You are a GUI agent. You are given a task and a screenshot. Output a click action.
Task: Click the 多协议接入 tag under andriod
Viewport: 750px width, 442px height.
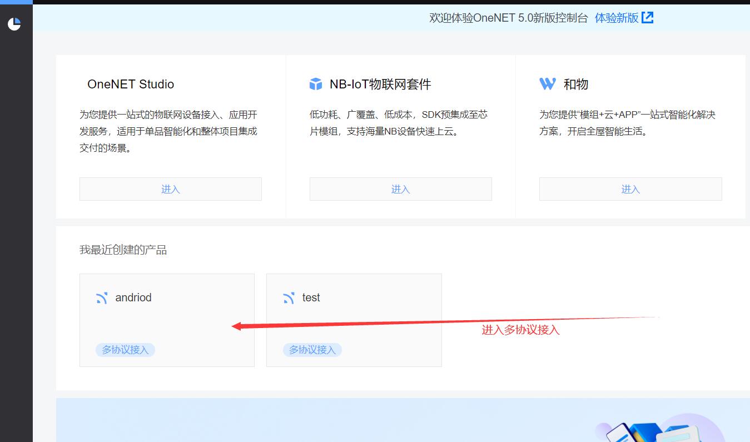[x=125, y=350]
